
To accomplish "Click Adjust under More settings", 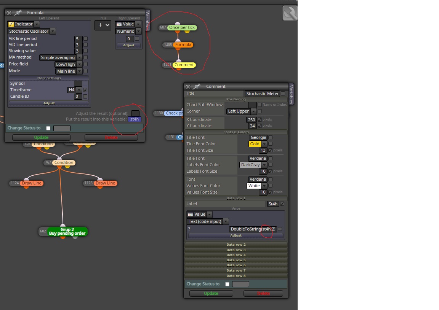I will 49,103.
